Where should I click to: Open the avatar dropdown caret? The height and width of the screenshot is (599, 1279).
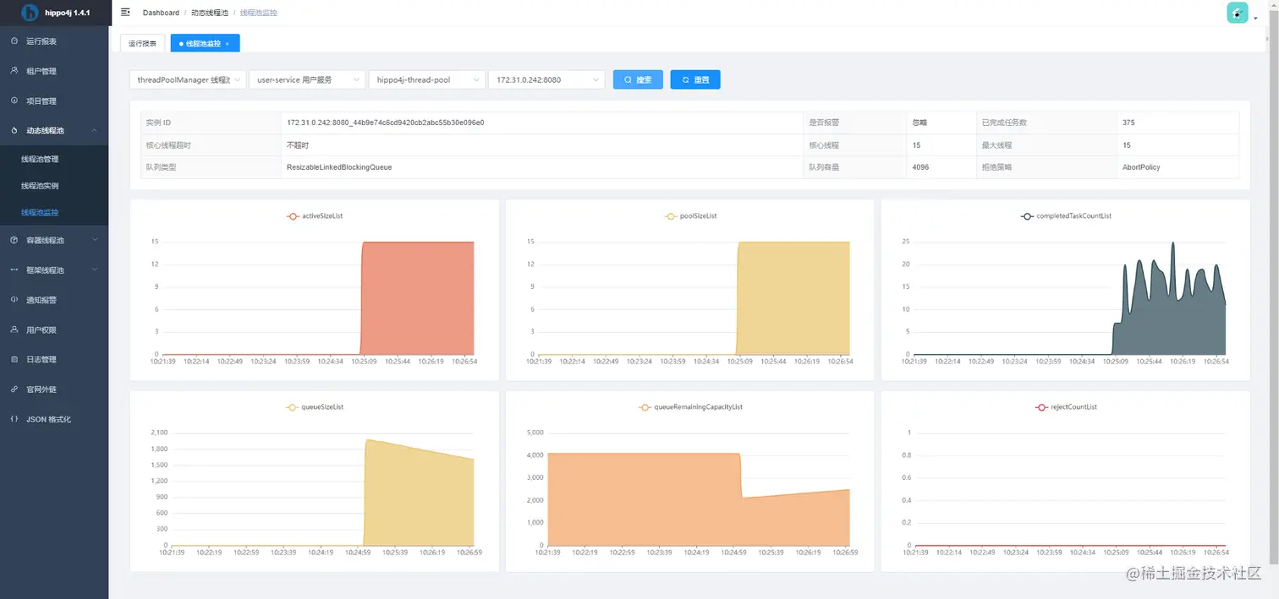click(1256, 18)
